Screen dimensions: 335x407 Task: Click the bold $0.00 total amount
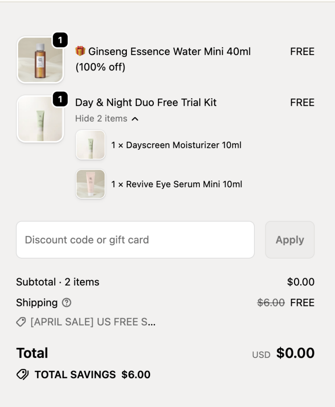[x=295, y=353]
